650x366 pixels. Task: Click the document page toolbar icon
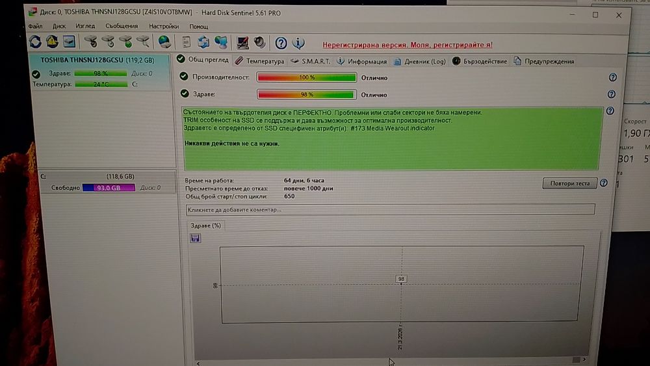(187, 42)
